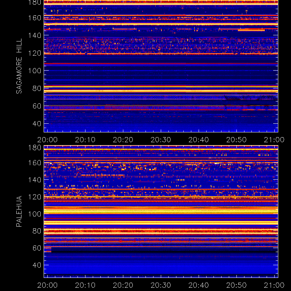Click the 20:30 time label under the Sagamore Hill plot

pos(161,140)
